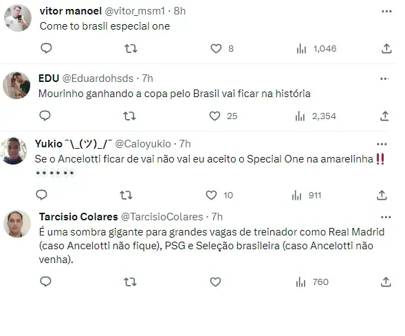Like Yukio's tweet with 10 likes
The height and width of the screenshot is (336, 405).
point(211,195)
